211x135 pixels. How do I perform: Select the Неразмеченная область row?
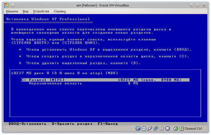(55, 83)
